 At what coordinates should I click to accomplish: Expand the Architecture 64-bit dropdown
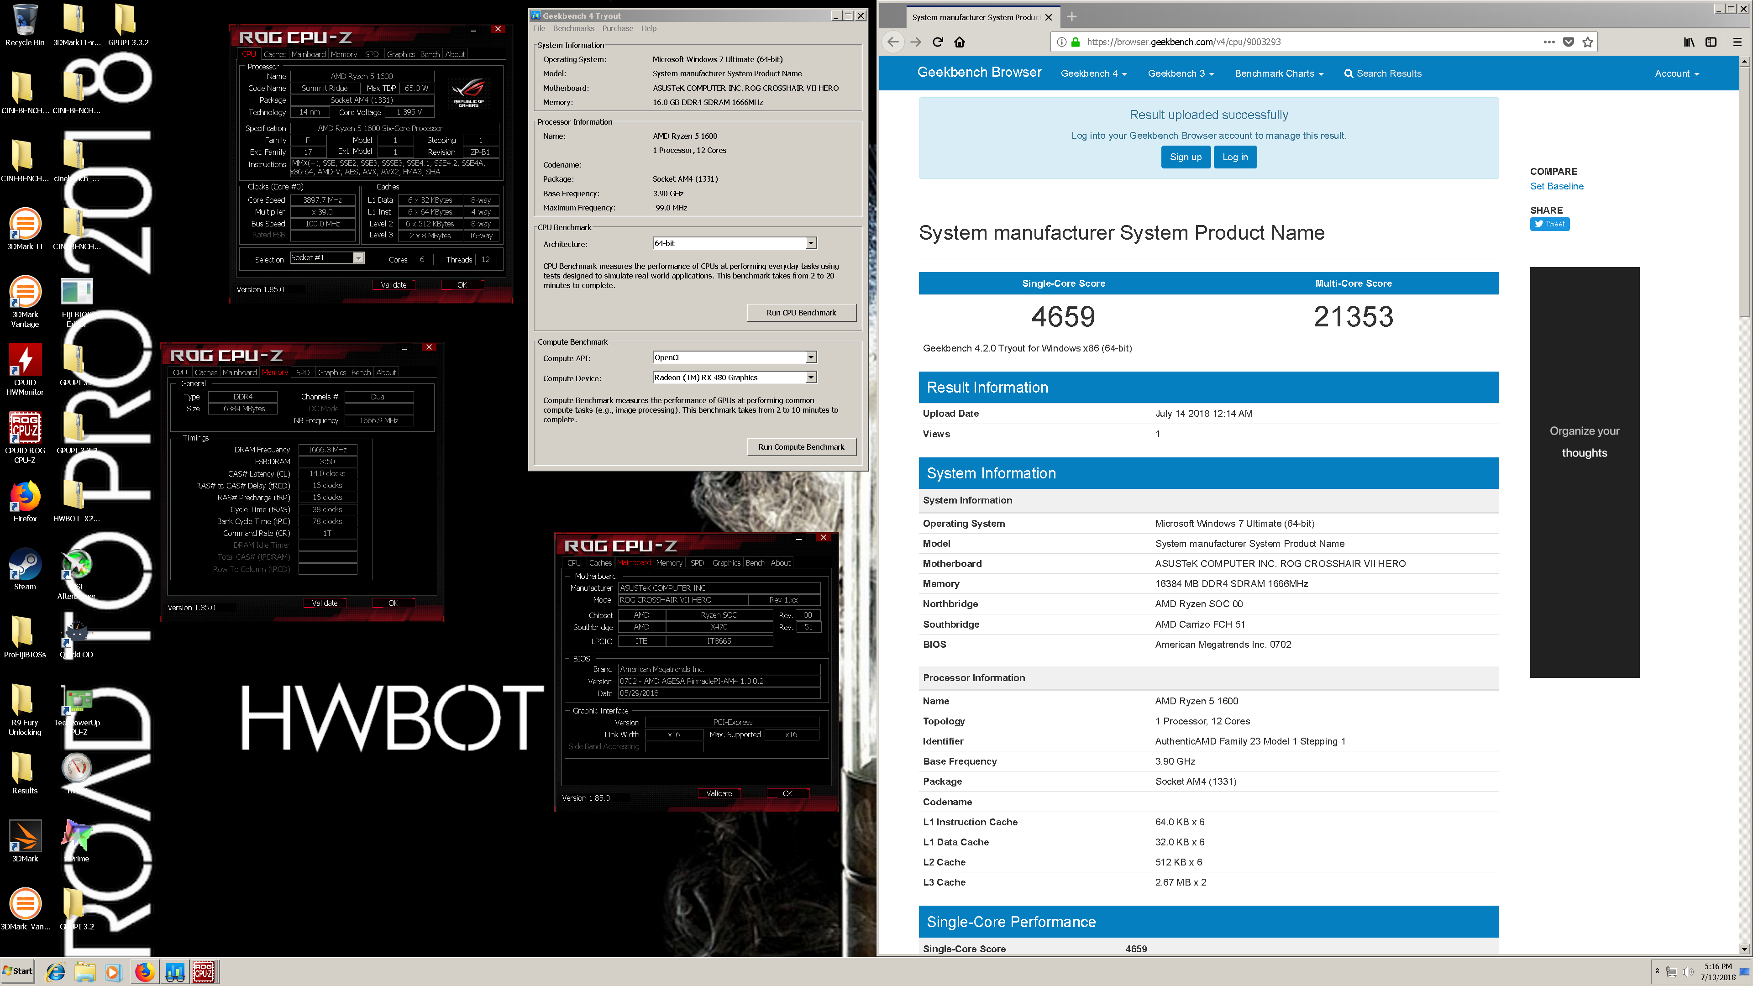tap(810, 244)
